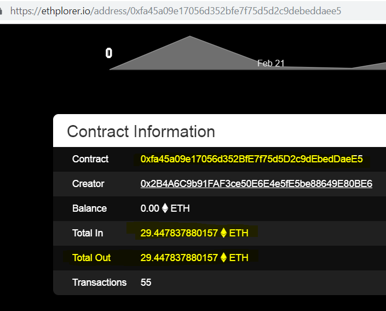The height and width of the screenshot is (311, 386).
Task: Open the Creator address link
Action: [256, 184]
